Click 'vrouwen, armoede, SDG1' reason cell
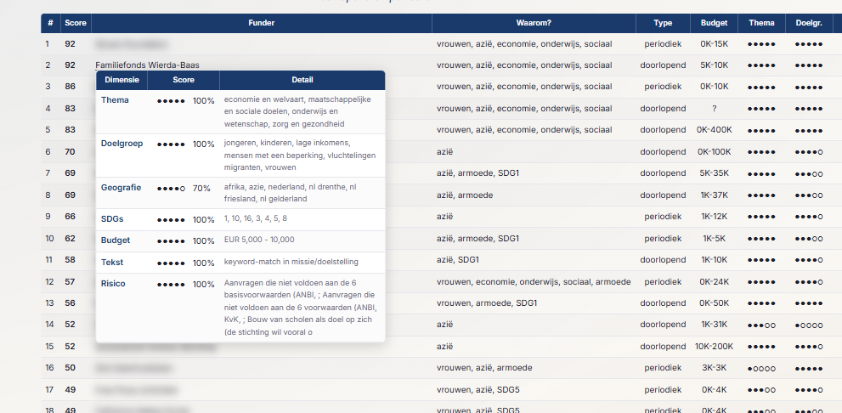The height and width of the screenshot is (413, 842). pyautogui.click(x=487, y=303)
